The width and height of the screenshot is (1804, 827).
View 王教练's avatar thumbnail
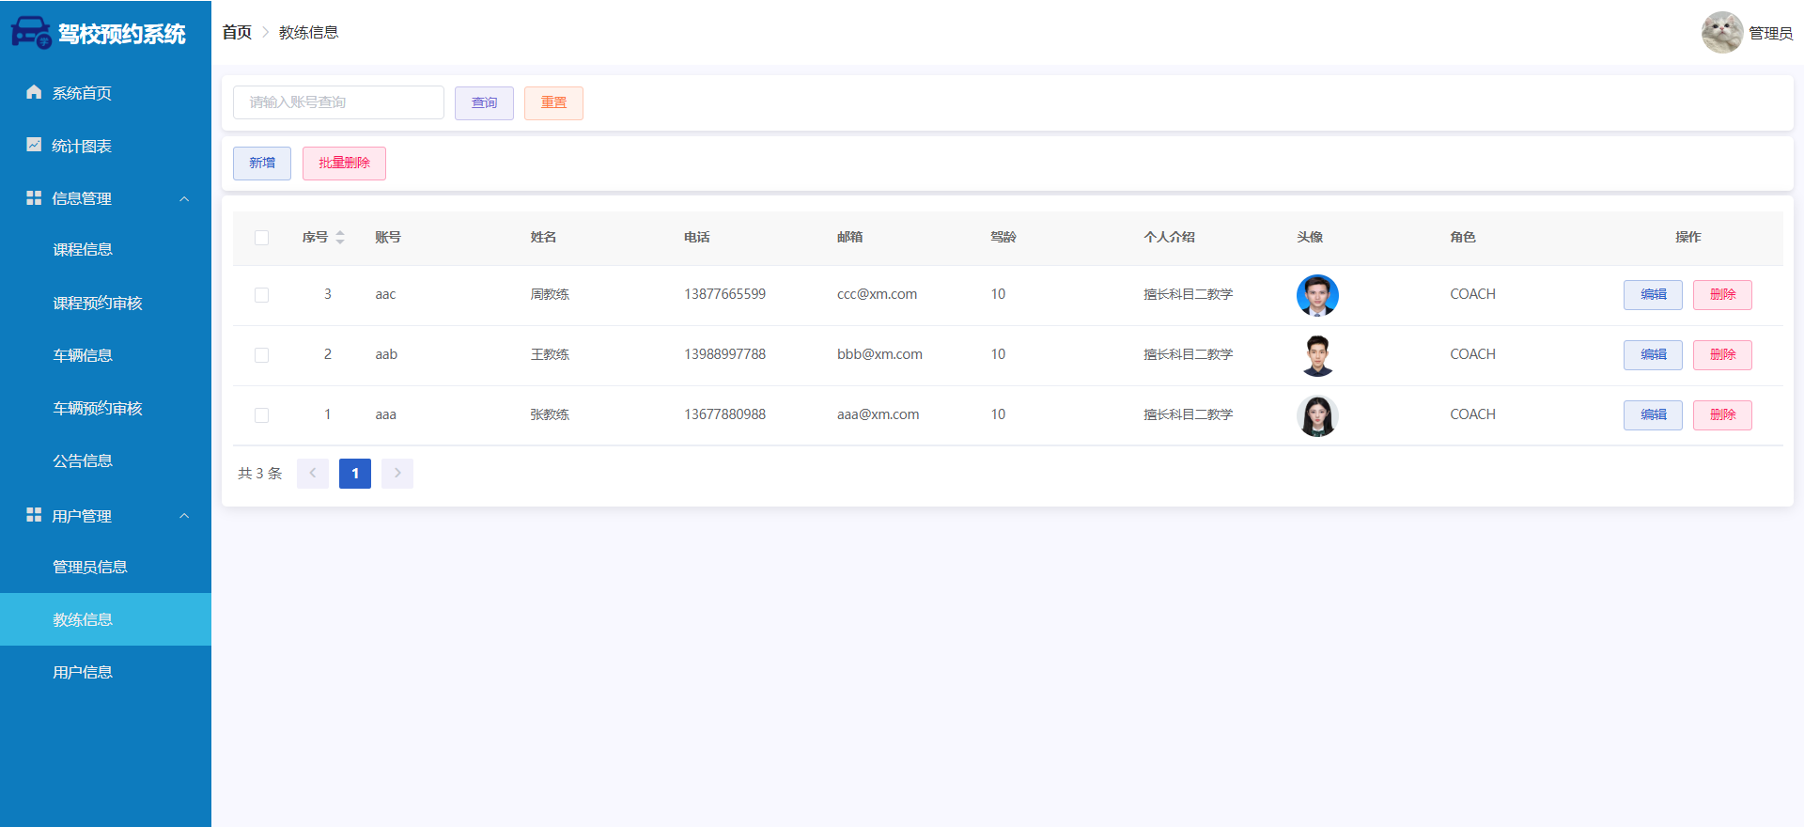(1317, 355)
